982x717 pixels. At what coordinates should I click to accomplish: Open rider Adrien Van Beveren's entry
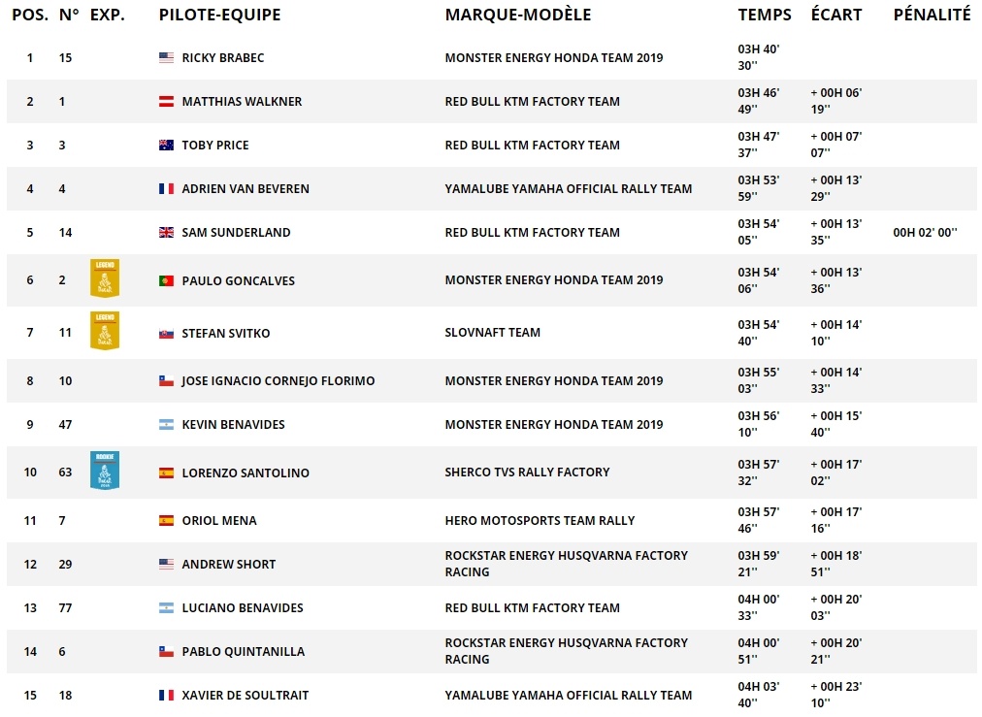click(245, 189)
